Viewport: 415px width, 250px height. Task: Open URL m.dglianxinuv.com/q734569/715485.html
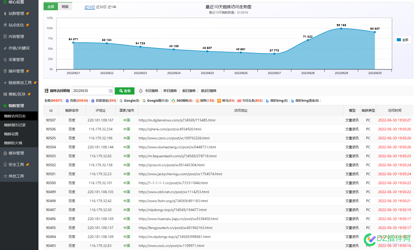(177, 120)
